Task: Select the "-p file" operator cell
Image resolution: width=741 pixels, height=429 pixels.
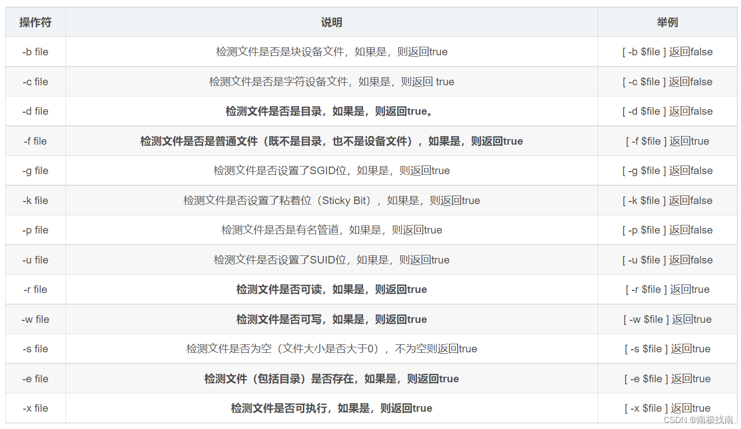Action: [36, 230]
